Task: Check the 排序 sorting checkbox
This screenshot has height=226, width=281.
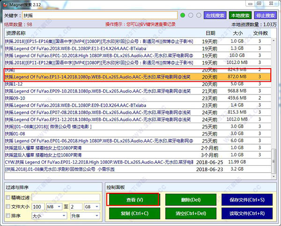Action: click(x=7, y=216)
